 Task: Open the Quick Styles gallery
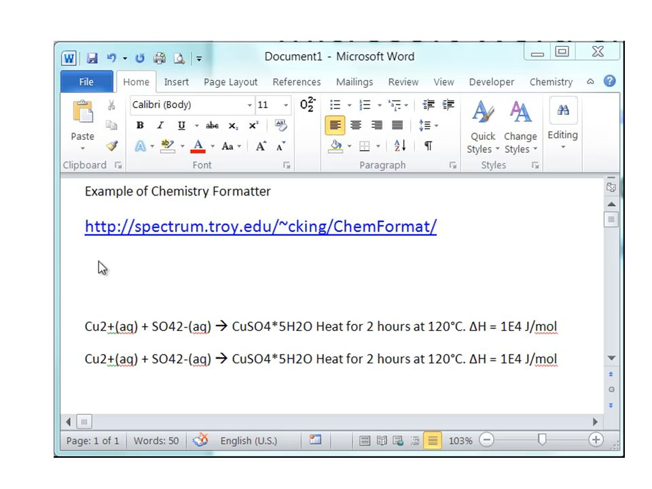tap(483, 127)
